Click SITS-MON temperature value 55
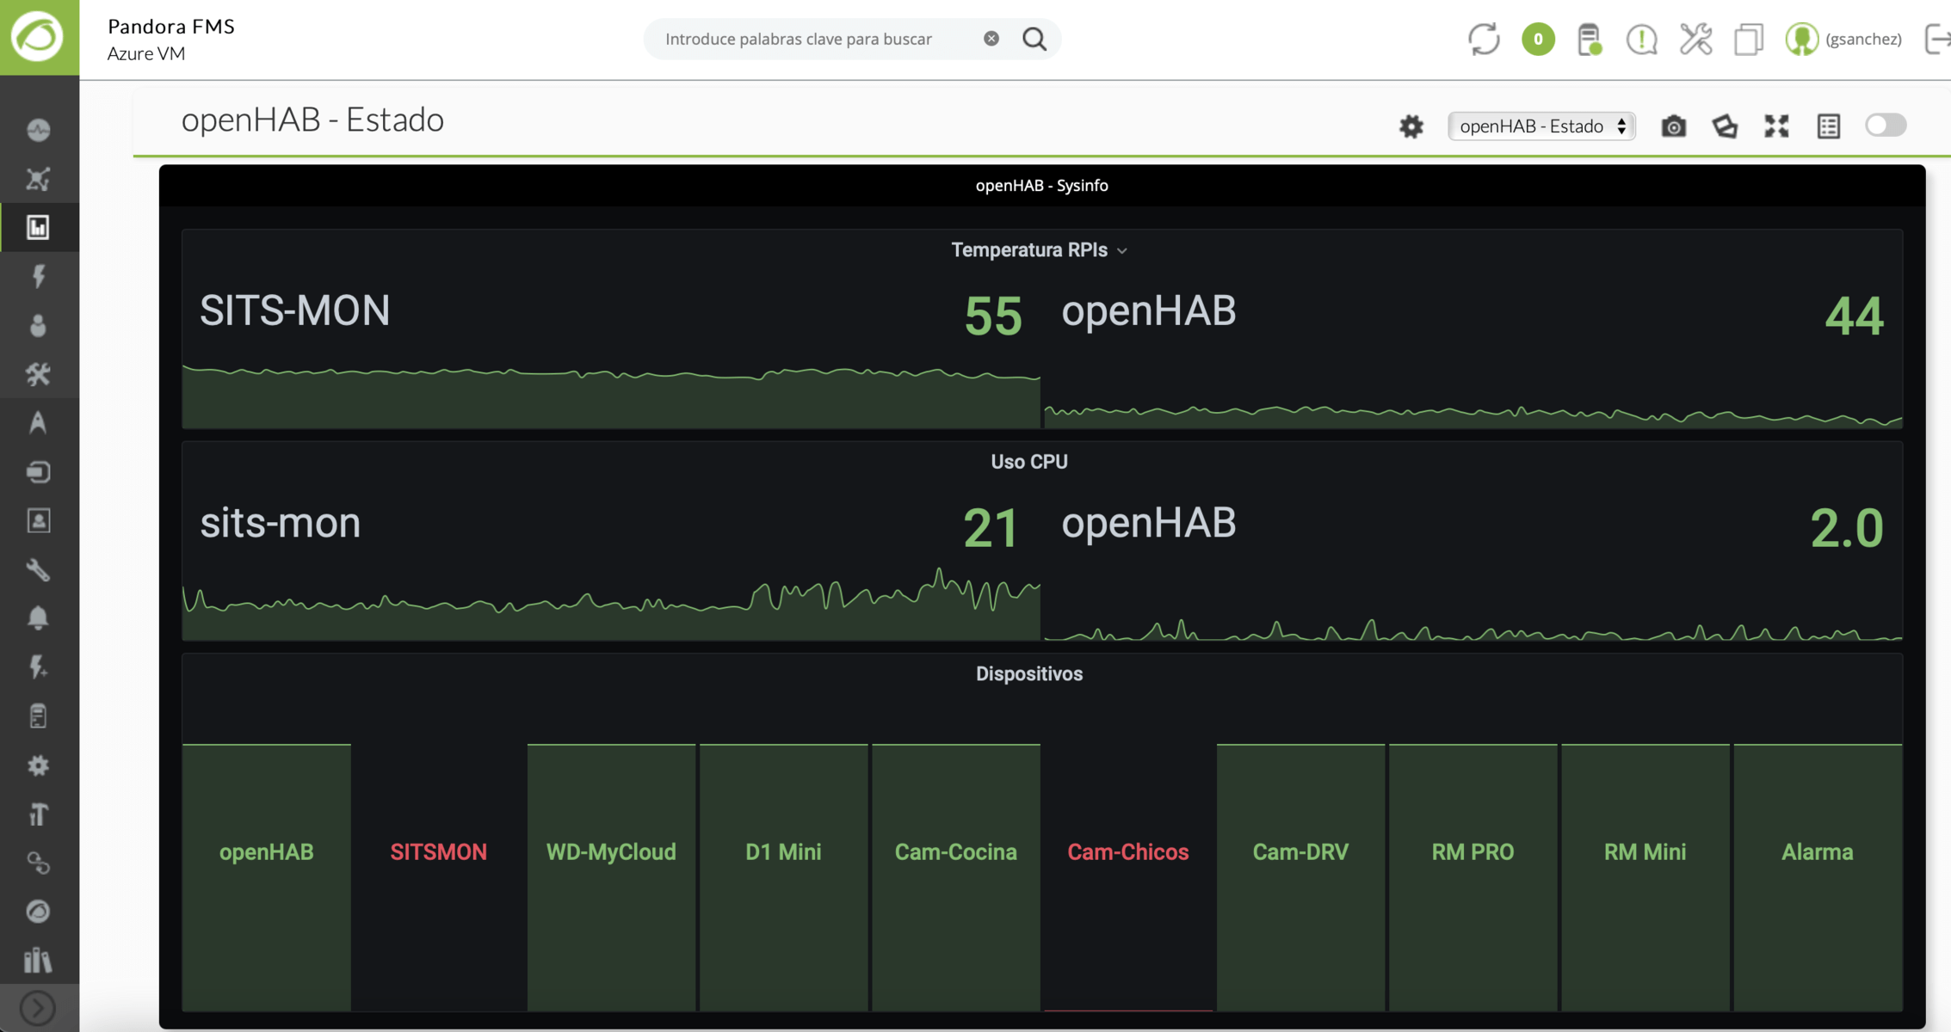Viewport: 1951px width, 1032px height. (x=993, y=316)
